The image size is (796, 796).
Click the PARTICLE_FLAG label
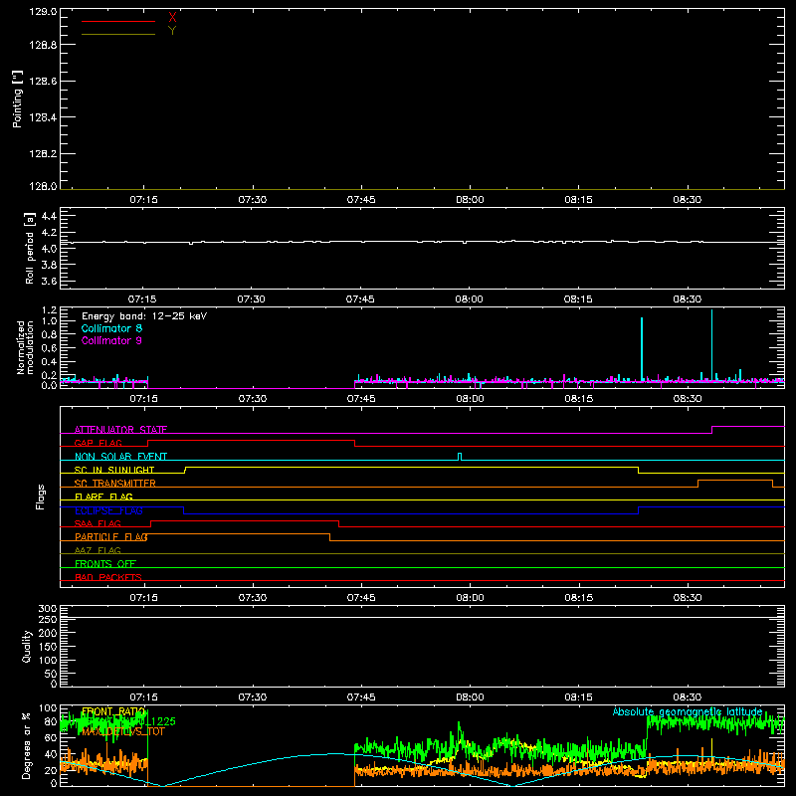(x=111, y=536)
